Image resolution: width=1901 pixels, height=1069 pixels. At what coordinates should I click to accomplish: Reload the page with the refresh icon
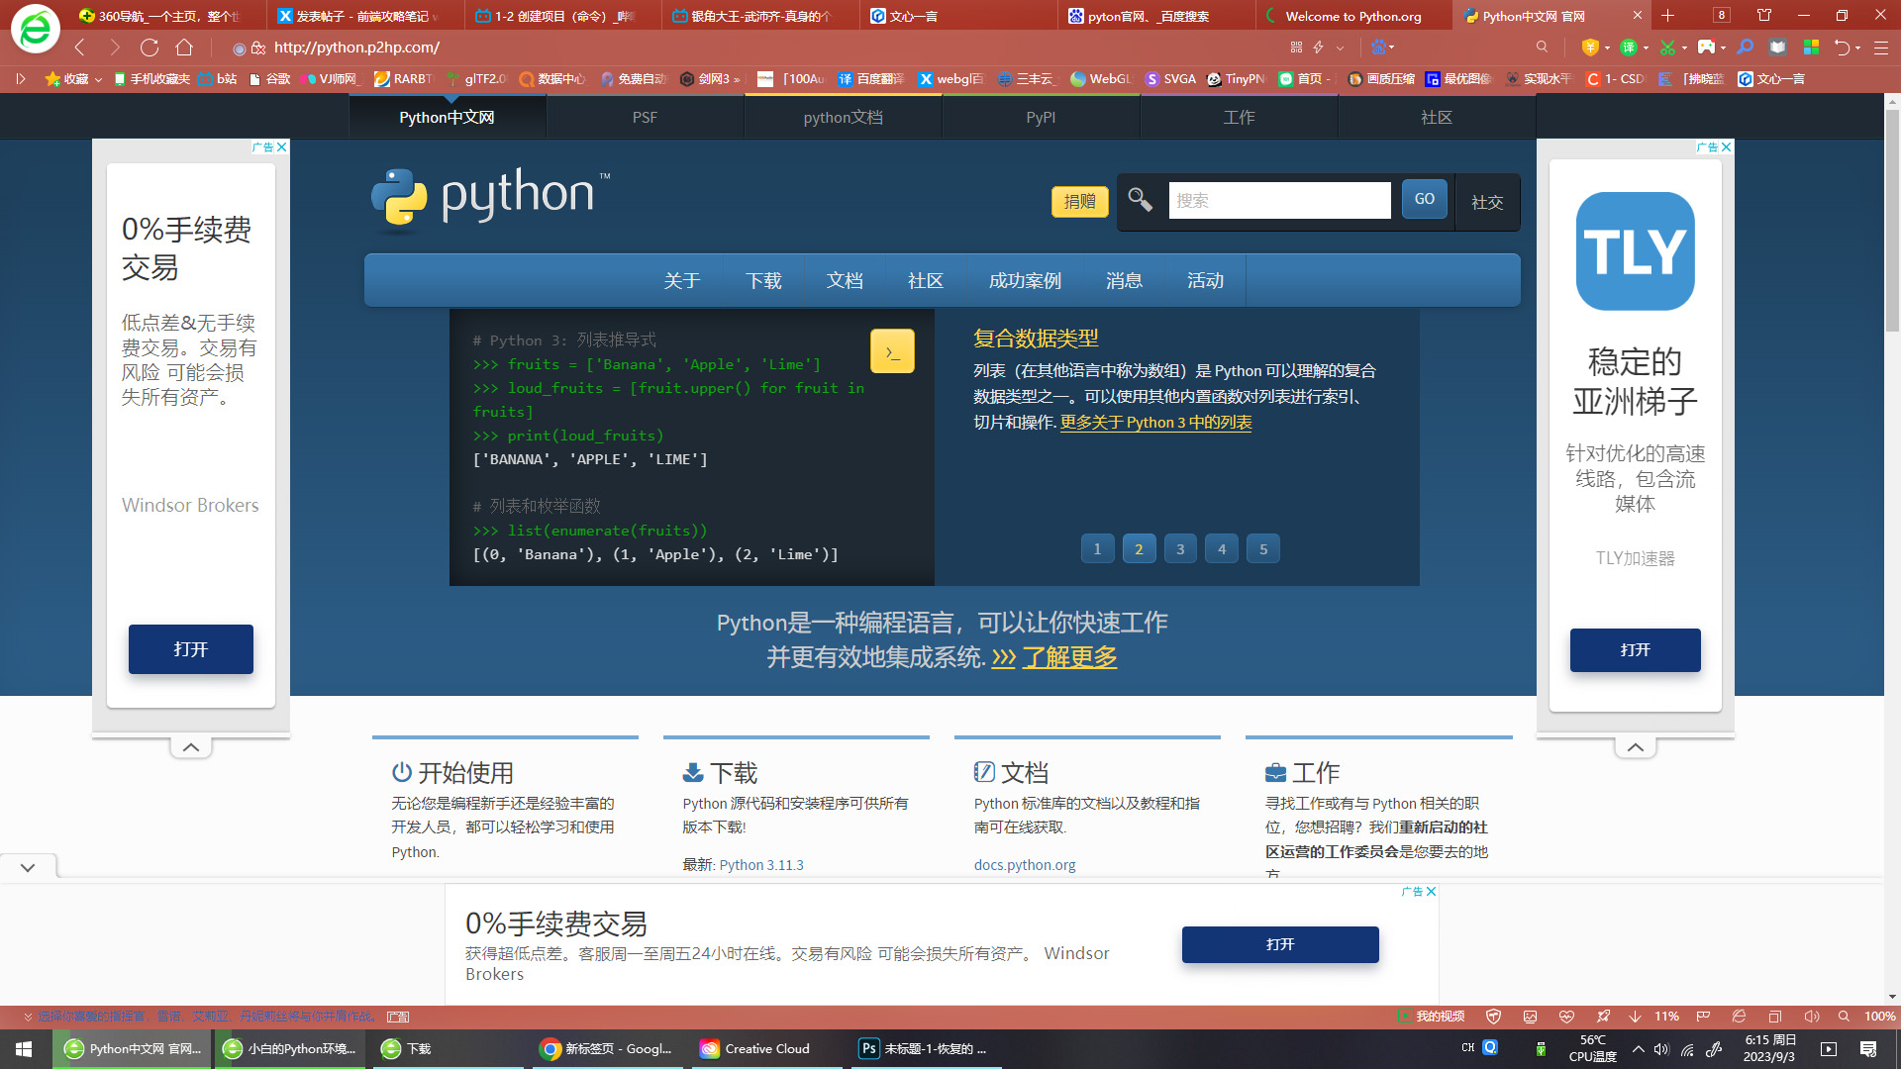pyautogui.click(x=150, y=48)
